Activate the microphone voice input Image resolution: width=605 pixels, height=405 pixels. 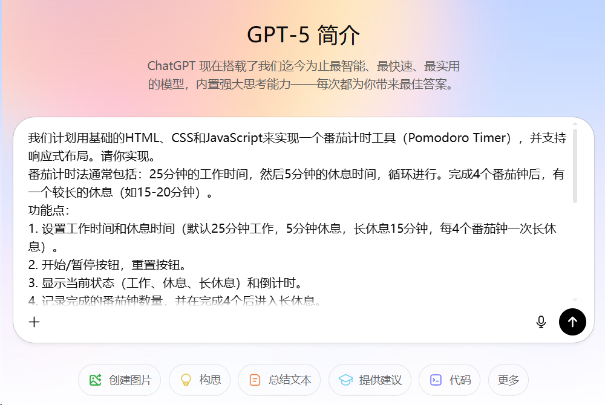[541, 322]
